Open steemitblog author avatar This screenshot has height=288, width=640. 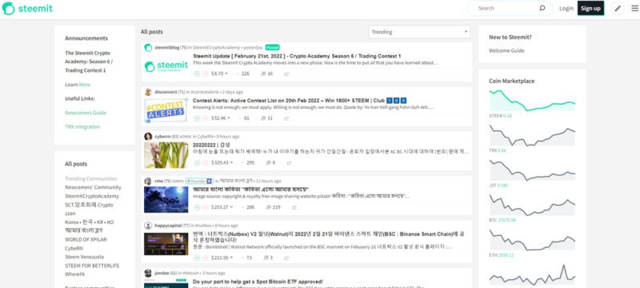pos(148,48)
